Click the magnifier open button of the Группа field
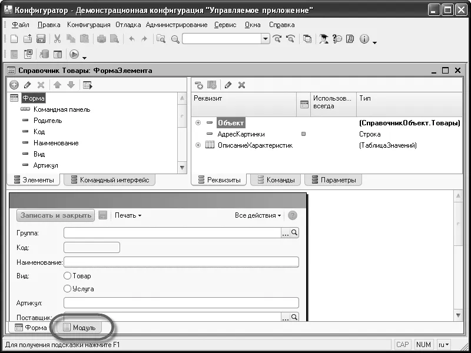This screenshot has width=471, height=353. click(x=294, y=232)
